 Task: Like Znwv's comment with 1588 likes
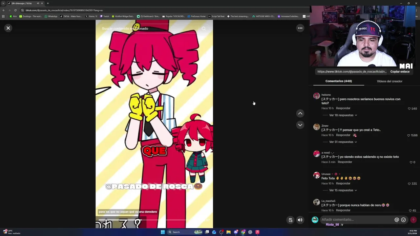pyautogui.click(x=409, y=135)
